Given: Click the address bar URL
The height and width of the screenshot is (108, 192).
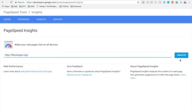Looking at the screenshot, I should (x=55, y=2).
